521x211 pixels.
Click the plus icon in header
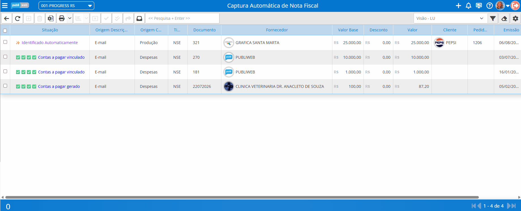[x=458, y=6]
